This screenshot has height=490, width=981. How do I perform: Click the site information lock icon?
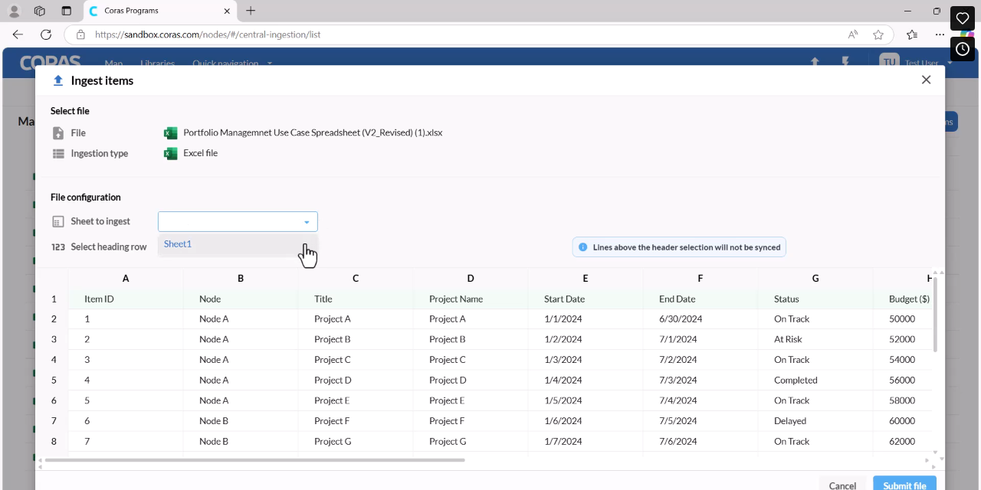(80, 34)
